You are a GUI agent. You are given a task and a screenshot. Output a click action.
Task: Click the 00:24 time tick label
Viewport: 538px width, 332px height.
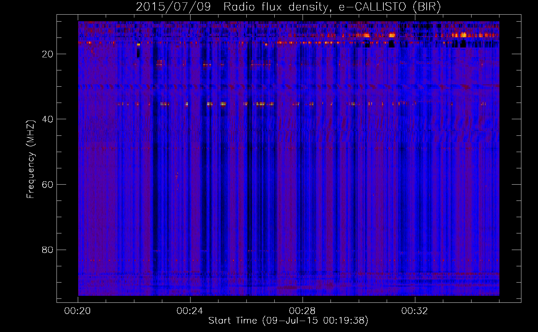tap(190, 311)
